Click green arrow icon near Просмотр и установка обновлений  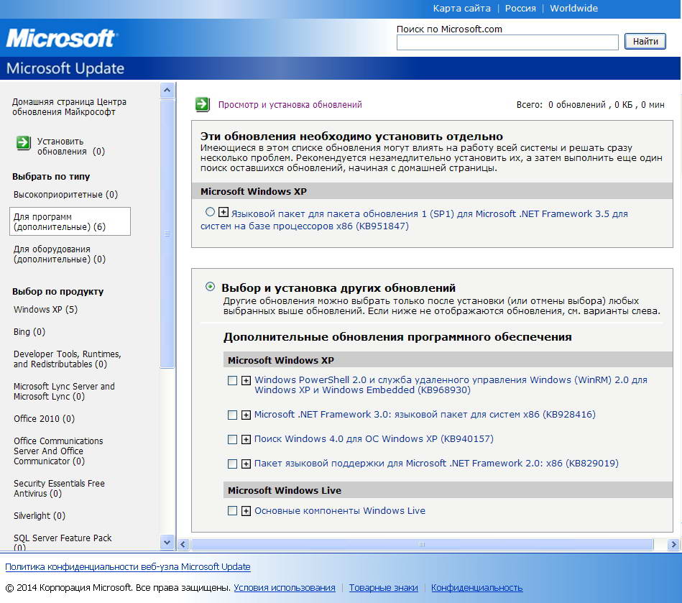pyautogui.click(x=202, y=105)
